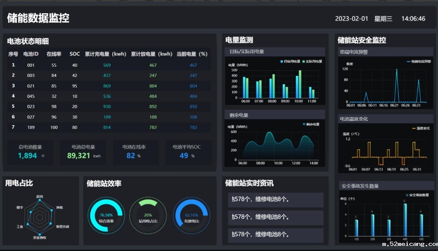This screenshot has width=438, height=251.
Task: Click the 电池在线率 card showing 82%
Action: [x=135, y=152]
